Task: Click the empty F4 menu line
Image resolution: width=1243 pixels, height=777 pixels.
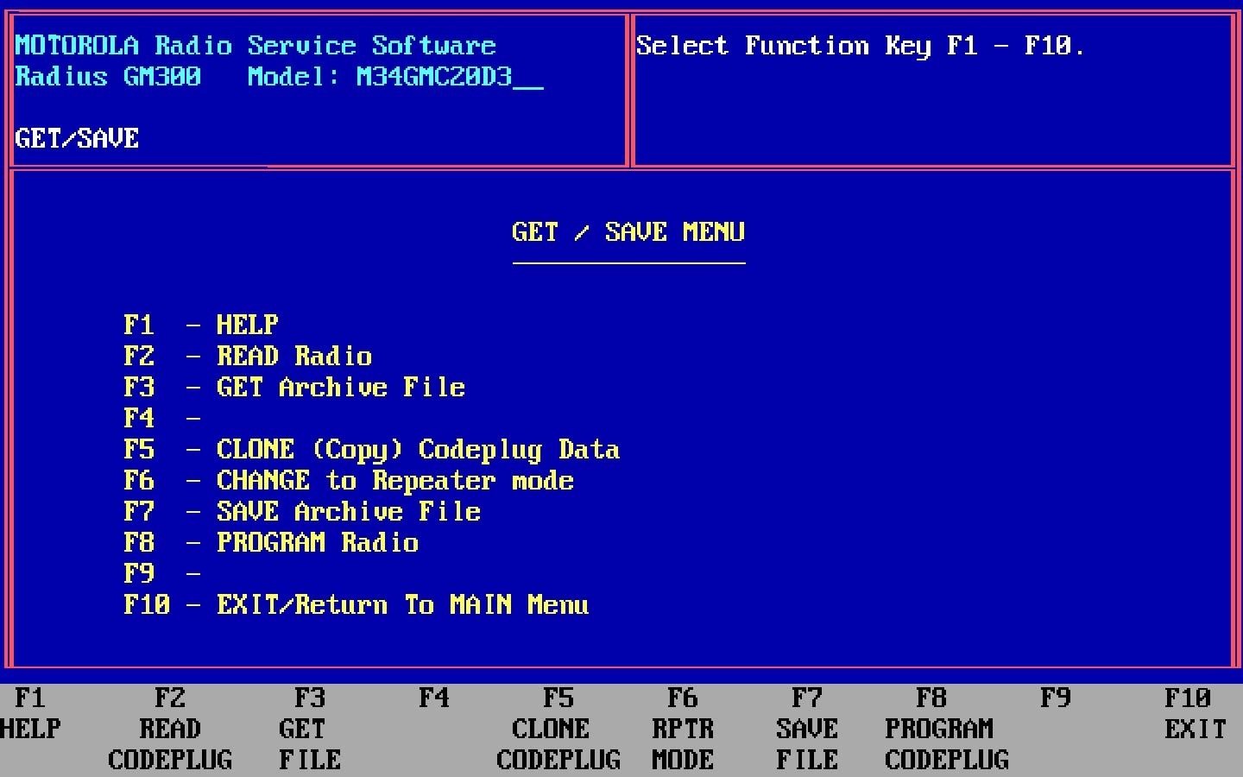Action: [x=162, y=418]
